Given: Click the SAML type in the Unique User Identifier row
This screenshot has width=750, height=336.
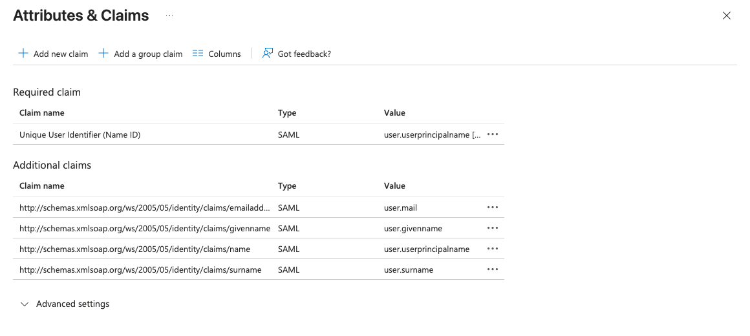Looking at the screenshot, I should [x=288, y=135].
